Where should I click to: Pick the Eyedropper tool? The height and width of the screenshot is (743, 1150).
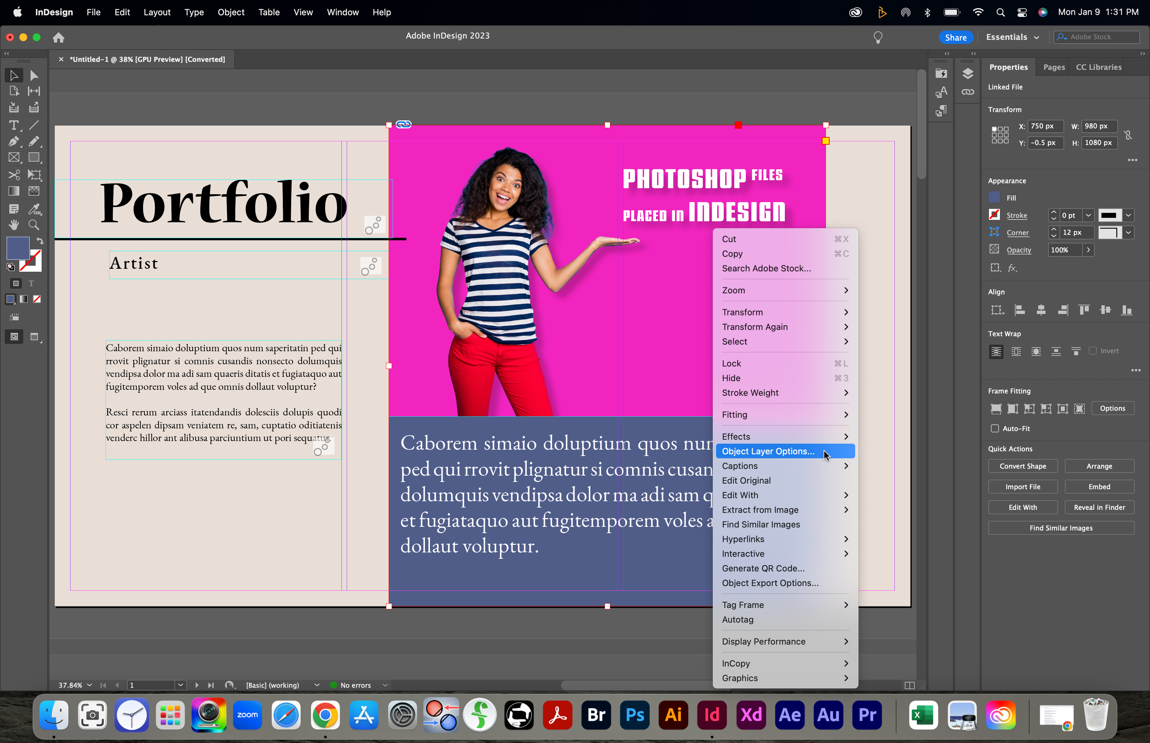click(x=34, y=209)
